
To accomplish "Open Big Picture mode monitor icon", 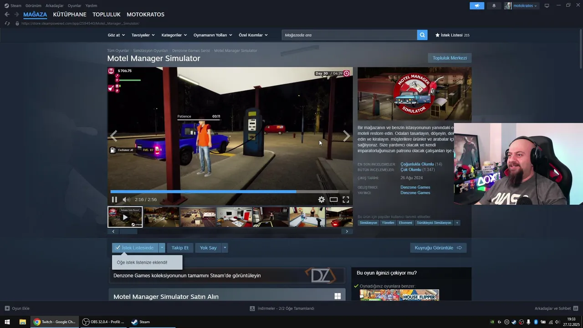I will click(x=547, y=5).
